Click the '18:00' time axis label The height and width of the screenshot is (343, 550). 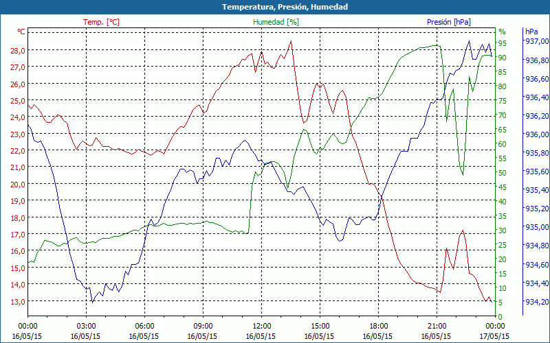[379, 327]
